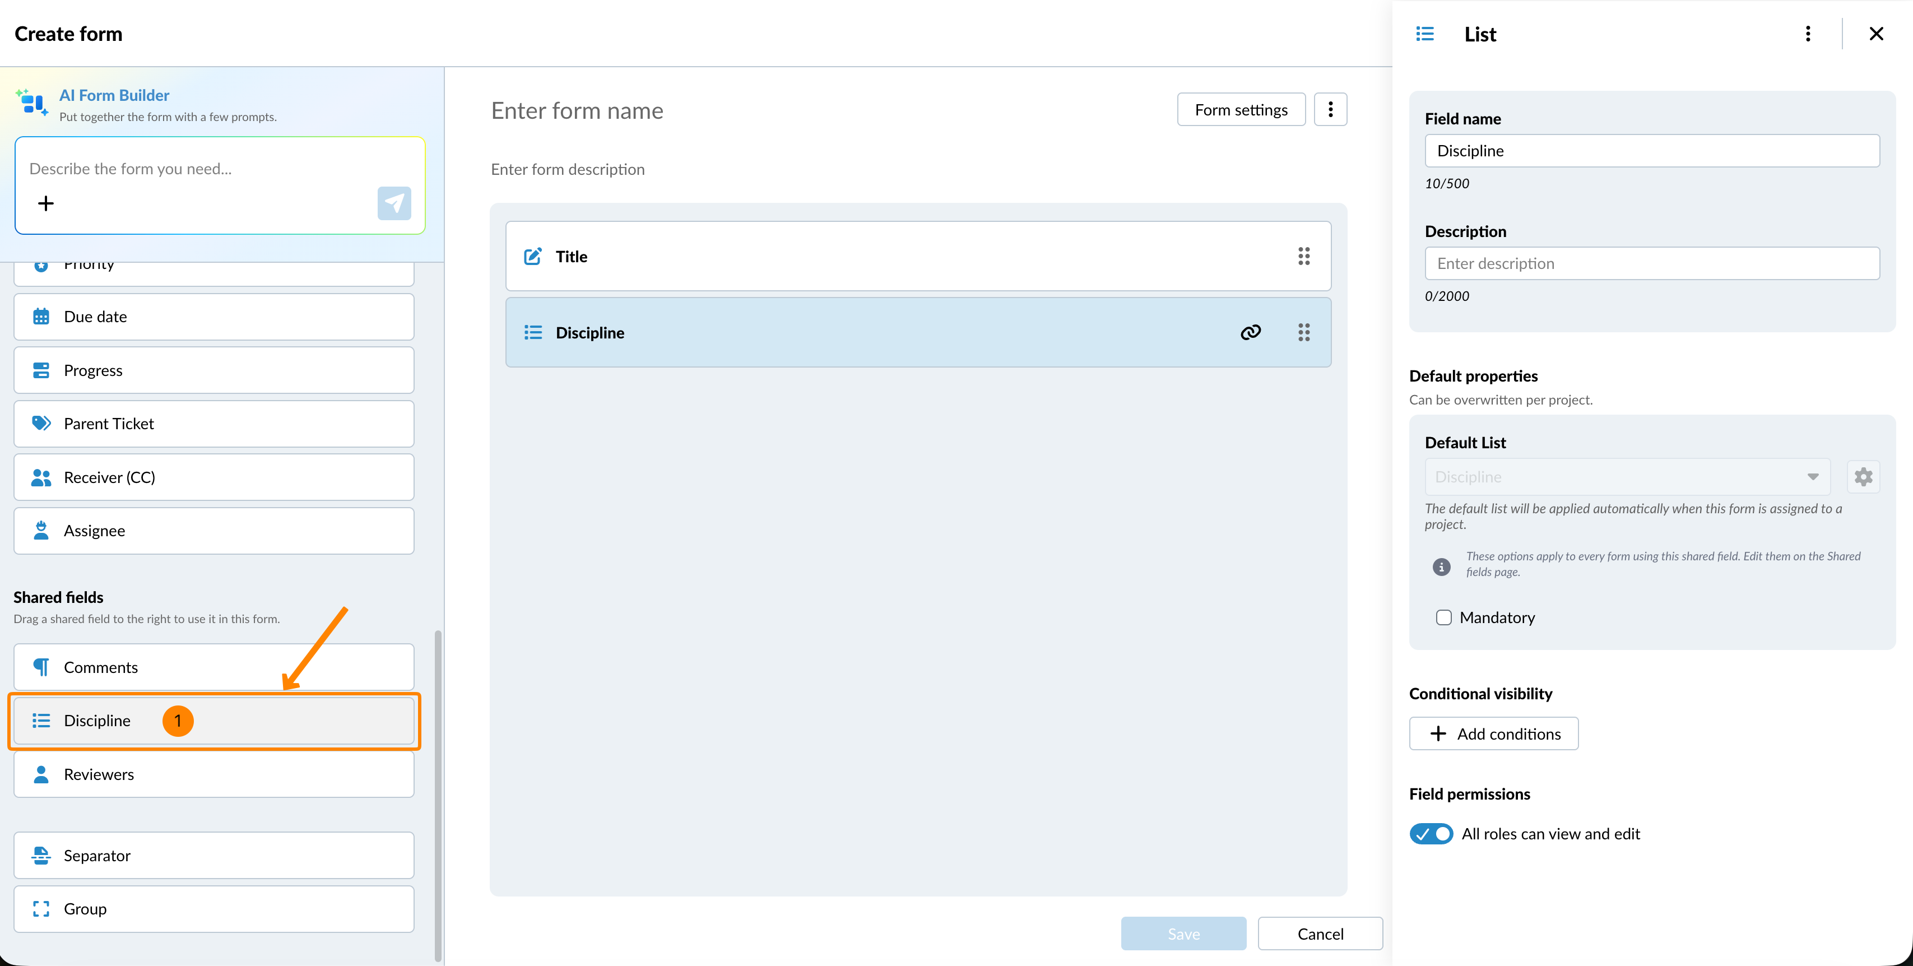
Task: Open the form's three-dot options menu
Action: [1331, 110]
